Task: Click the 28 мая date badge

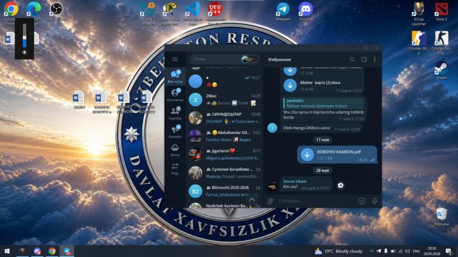Action: point(322,171)
